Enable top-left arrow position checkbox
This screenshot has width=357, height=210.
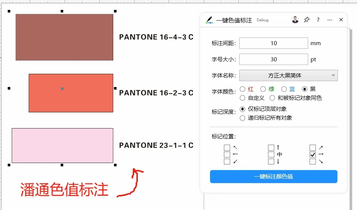(227, 148)
